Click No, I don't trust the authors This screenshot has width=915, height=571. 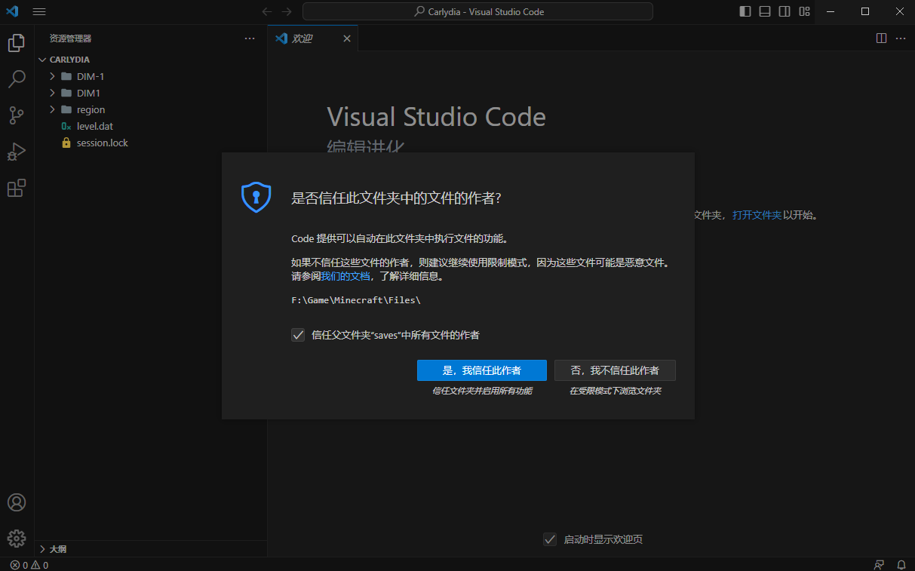[x=615, y=370]
